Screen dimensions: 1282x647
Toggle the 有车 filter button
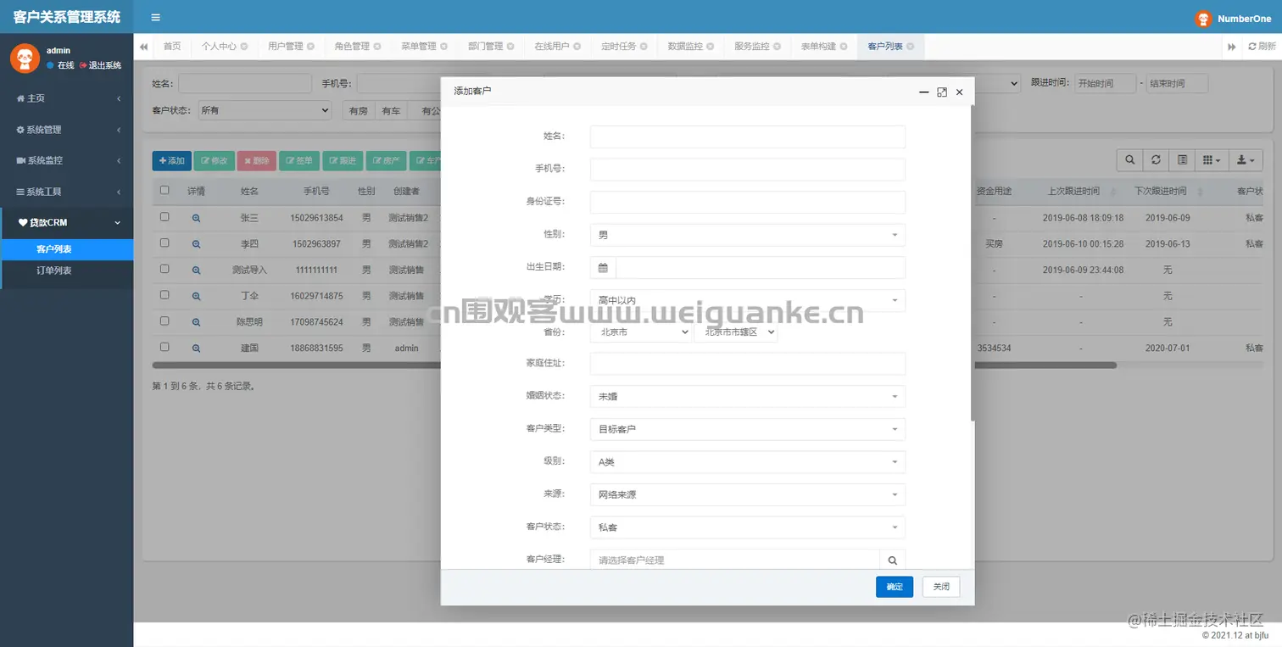click(x=391, y=110)
